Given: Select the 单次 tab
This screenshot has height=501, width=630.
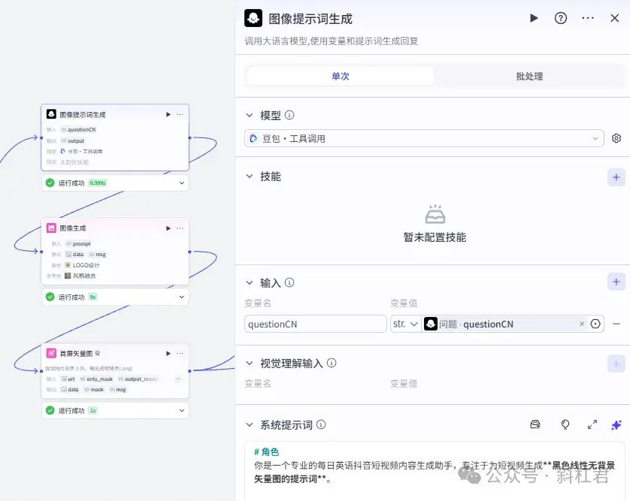Looking at the screenshot, I should click(339, 76).
